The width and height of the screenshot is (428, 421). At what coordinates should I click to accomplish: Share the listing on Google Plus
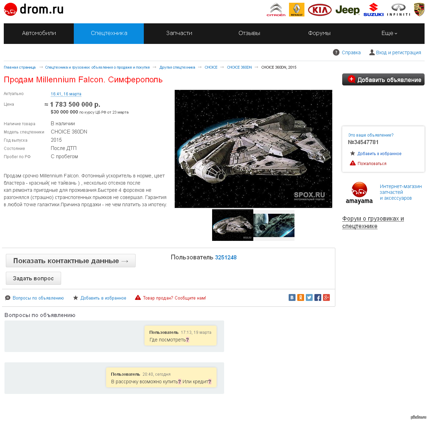click(x=326, y=297)
